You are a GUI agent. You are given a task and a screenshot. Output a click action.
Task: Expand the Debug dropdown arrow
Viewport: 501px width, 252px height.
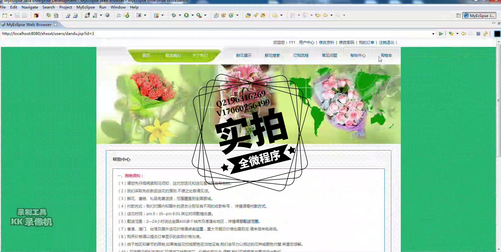point(180,15)
